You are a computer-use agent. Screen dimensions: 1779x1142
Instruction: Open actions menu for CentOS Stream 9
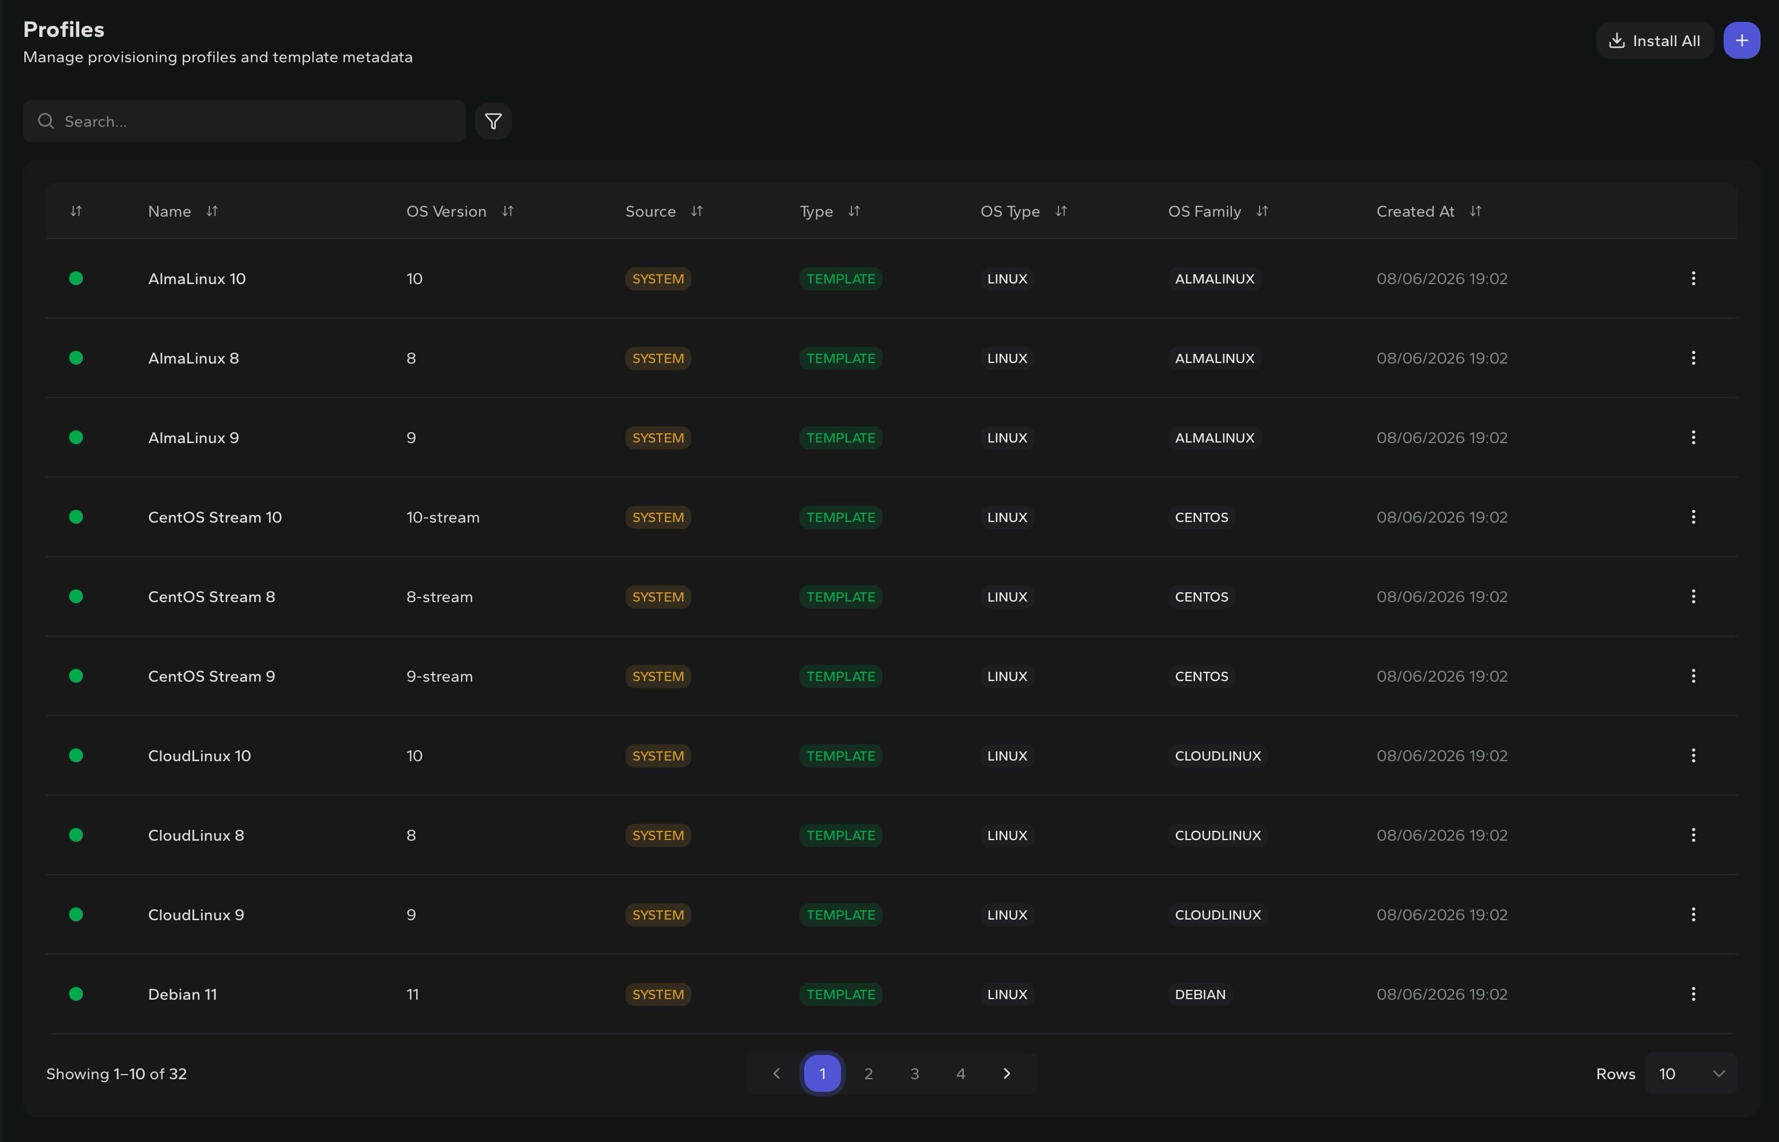point(1693,676)
